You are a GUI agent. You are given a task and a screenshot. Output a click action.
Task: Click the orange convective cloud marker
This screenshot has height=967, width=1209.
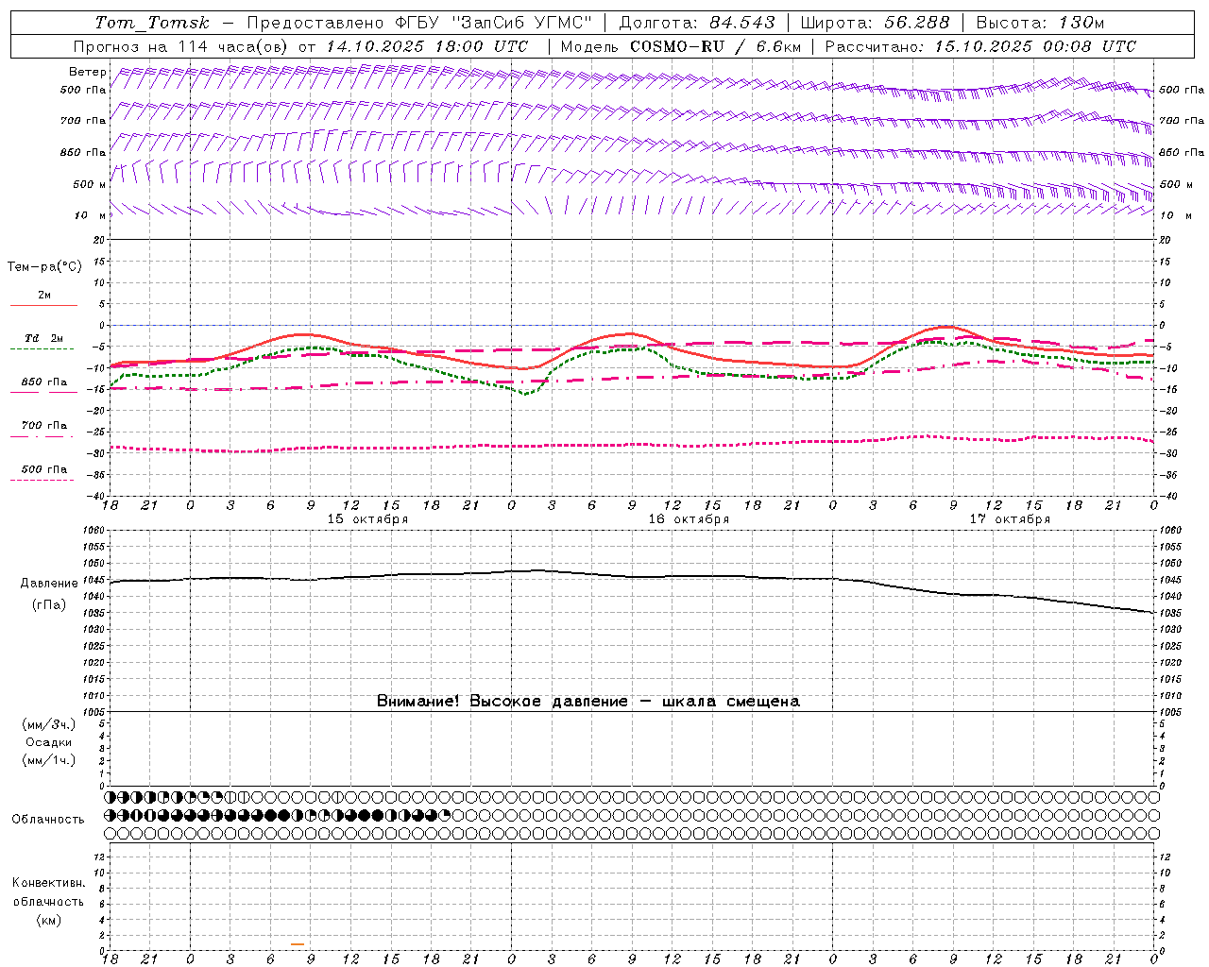click(x=297, y=943)
